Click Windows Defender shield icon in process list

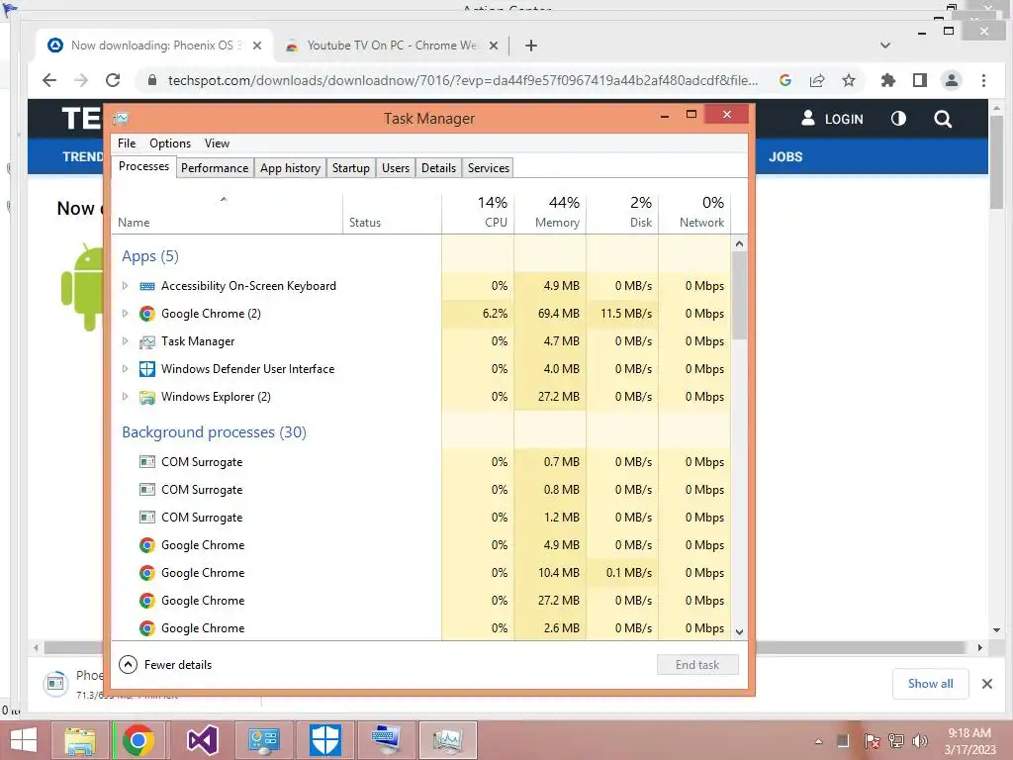tap(147, 369)
